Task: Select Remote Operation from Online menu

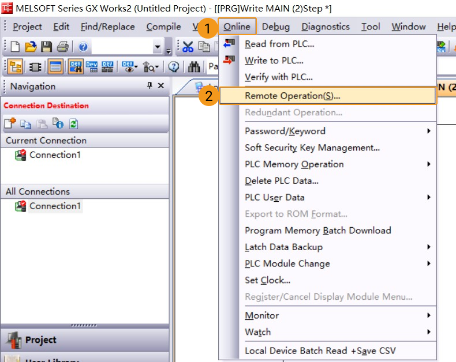Action: 292,96
